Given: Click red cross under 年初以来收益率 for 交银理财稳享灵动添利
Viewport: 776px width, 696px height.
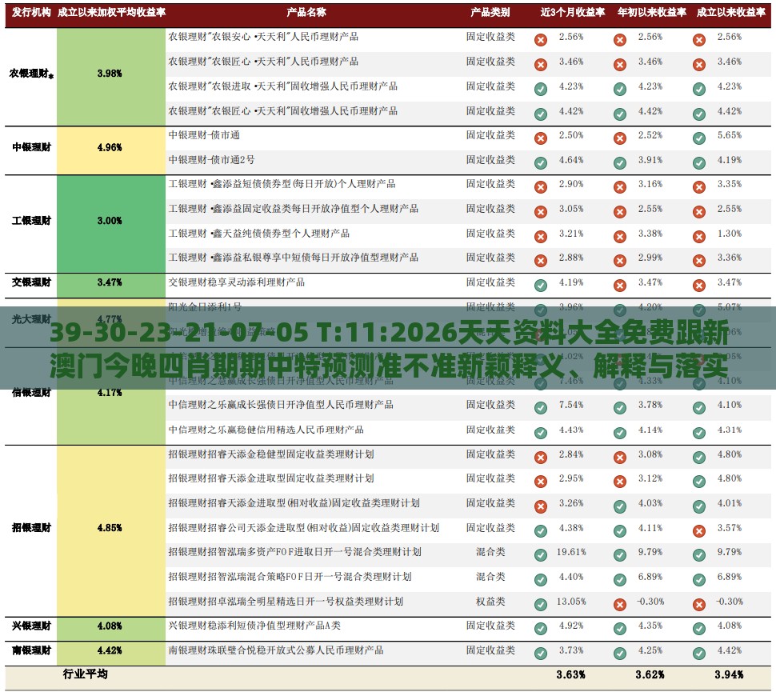Looking at the screenshot, I should (620, 286).
